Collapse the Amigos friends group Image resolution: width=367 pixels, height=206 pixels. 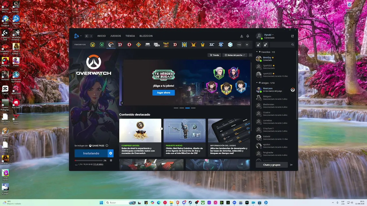(257, 83)
